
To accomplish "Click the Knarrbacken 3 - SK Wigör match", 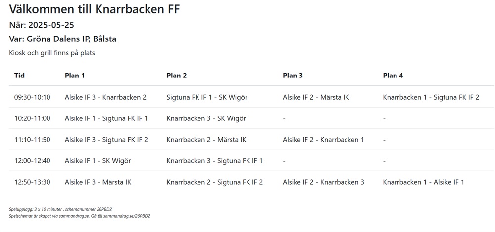I will [x=206, y=118].
